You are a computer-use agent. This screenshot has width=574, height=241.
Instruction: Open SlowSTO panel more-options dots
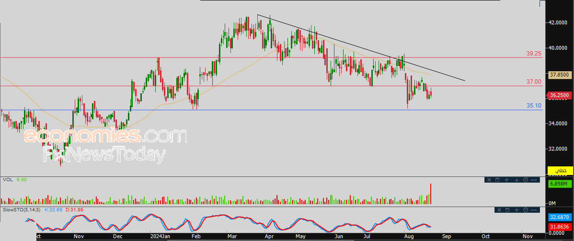pos(534,209)
